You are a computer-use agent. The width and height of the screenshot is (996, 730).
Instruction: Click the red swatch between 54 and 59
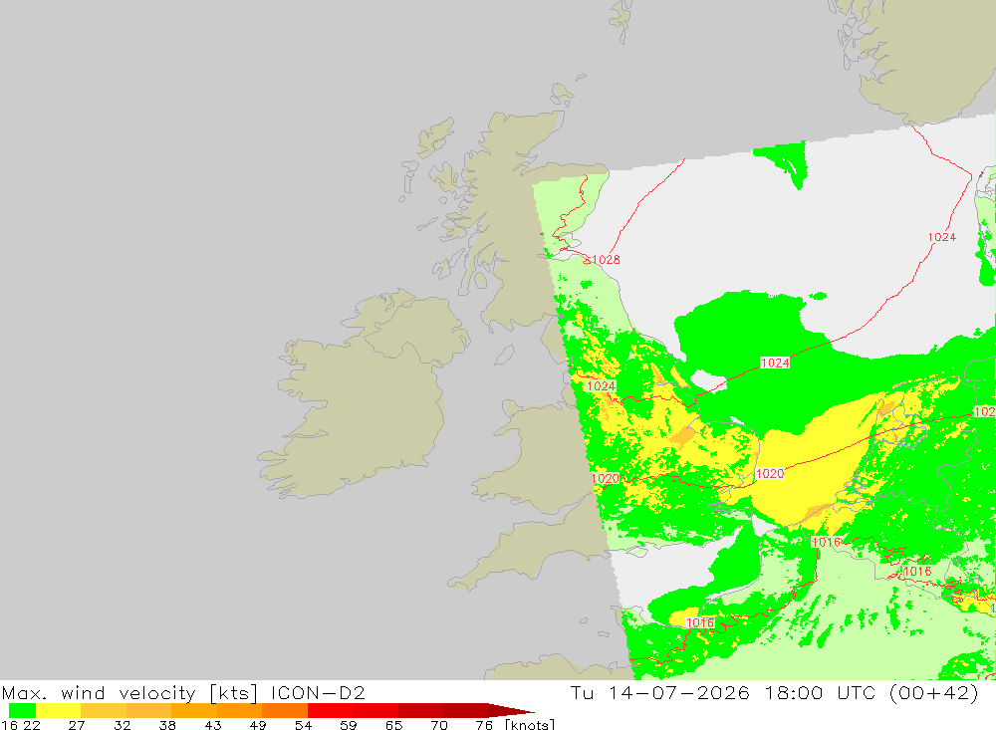tap(330, 710)
